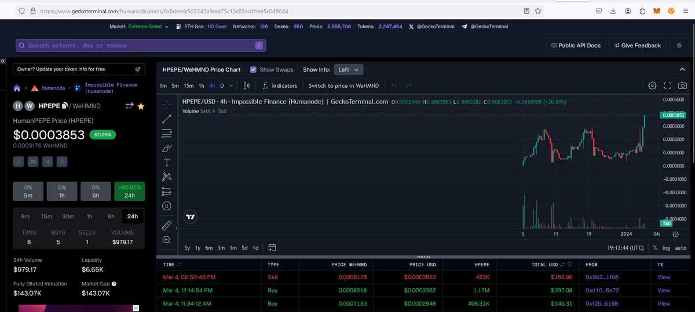Viewport: 695px width, 312px height.
Task: Expand more chart interval options arrow
Action: click(231, 86)
